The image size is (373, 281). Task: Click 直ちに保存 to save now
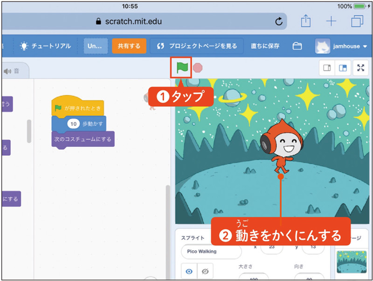(x=265, y=46)
